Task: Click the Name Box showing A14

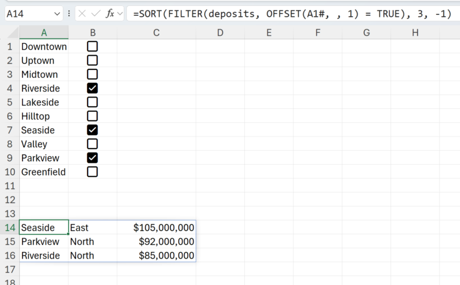Action: tap(34, 14)
